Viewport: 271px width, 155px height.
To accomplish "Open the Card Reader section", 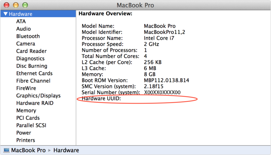I will click(x=31, y=51).
